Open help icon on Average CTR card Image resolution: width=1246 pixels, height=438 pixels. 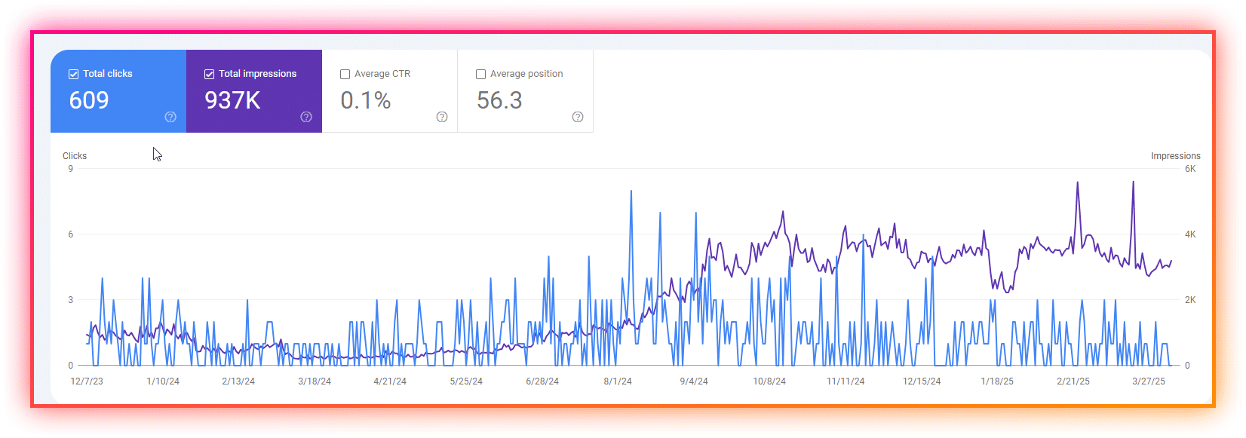coord(442,117)
